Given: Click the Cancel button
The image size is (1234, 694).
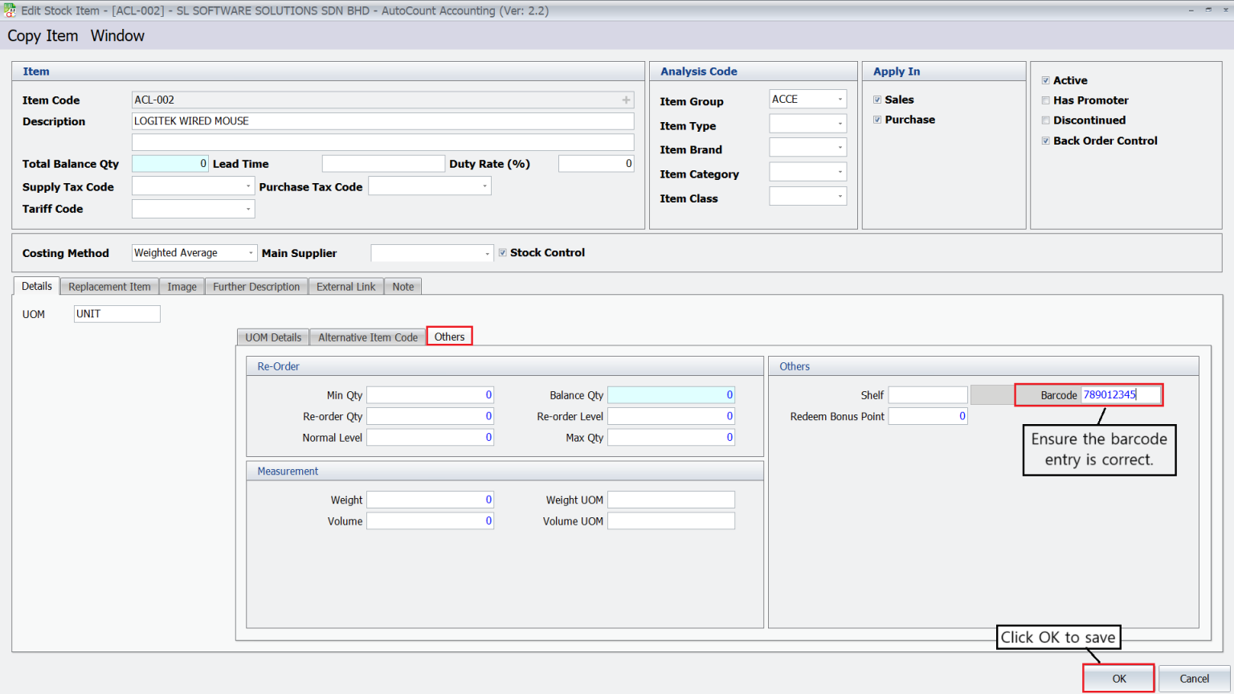Looking at the screenshot, I should point(1195,678).
